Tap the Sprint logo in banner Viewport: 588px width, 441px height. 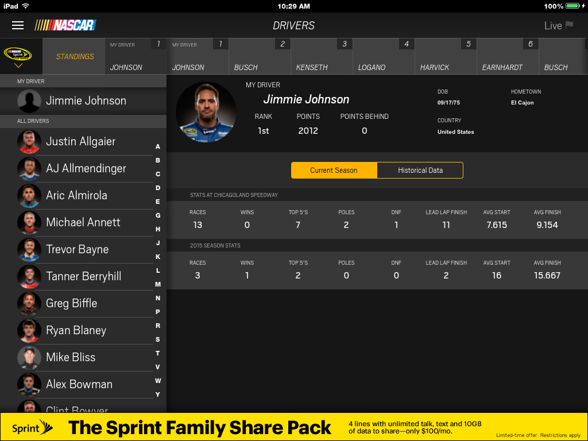point(33,427)
